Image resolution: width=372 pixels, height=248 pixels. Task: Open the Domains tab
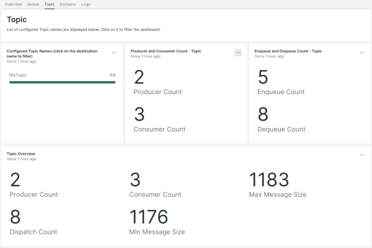[68, 4]
